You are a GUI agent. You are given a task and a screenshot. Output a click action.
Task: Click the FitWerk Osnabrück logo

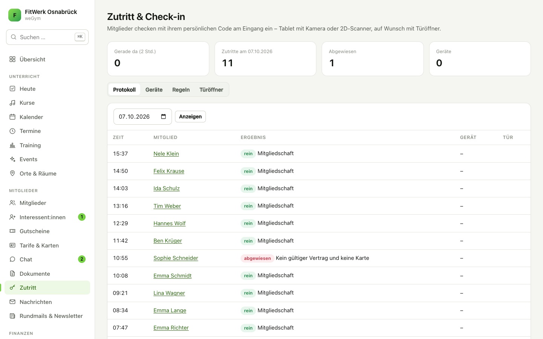click(15, 15)
